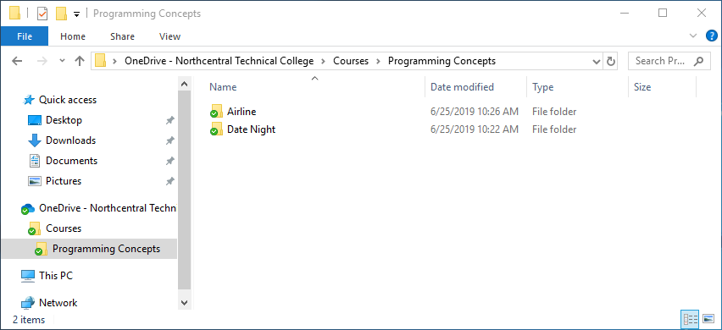Switch to Large icons view button

708,320
